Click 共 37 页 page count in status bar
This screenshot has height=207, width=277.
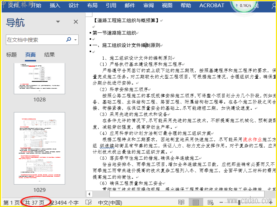click(35, 203)
